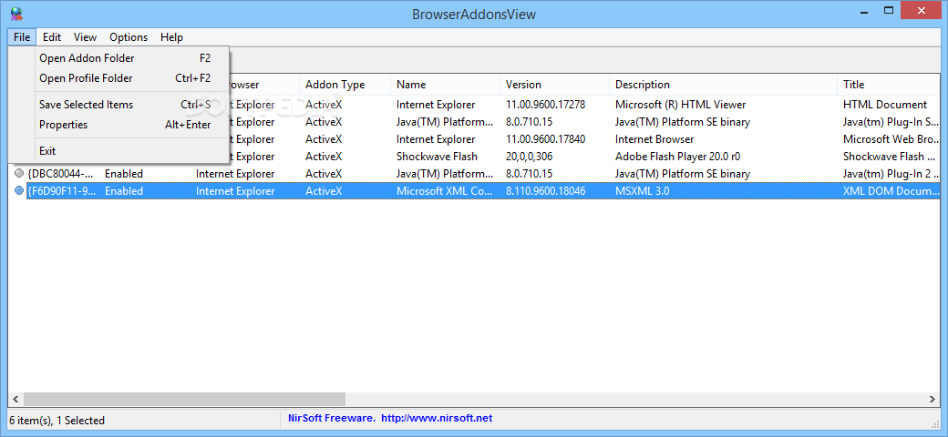This screenshot has height=437, width=948.
Task: Sort by the Name column header
Action: [446, 85]
